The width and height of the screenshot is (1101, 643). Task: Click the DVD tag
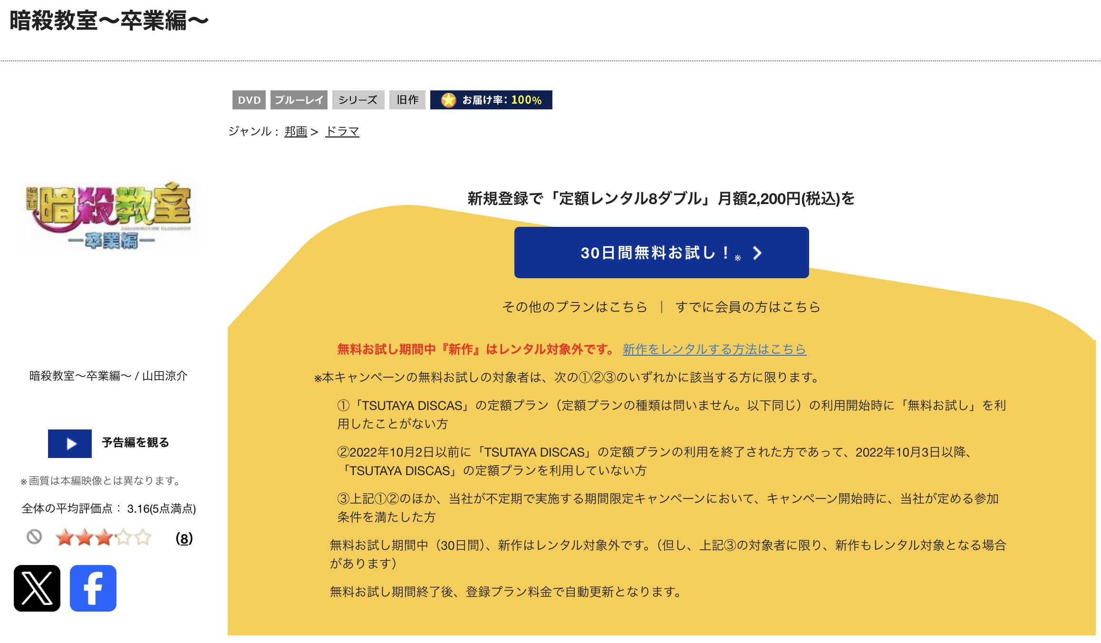tap(249, 100)
